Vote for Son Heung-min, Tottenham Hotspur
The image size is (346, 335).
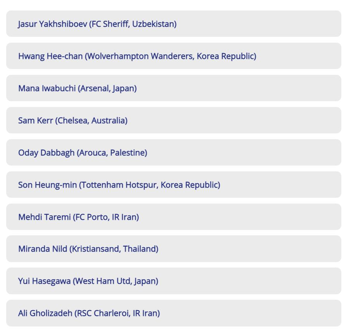[119, 185]
